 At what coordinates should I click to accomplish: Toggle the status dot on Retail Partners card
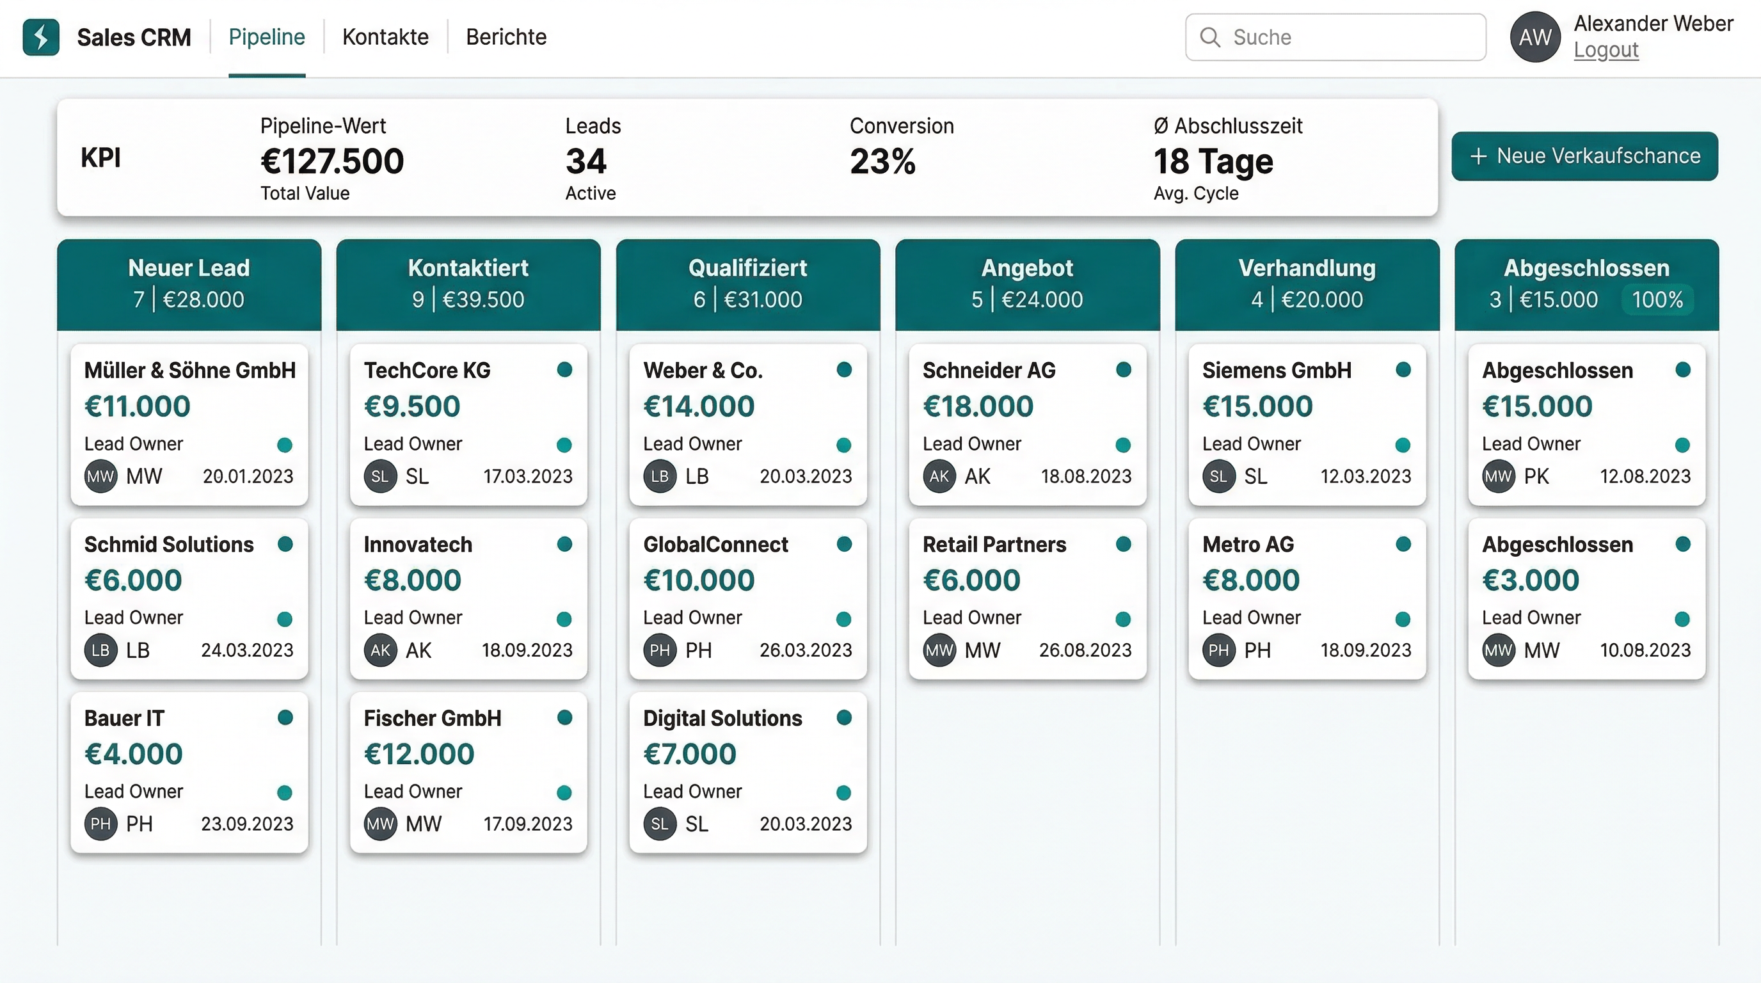pyautogui.click(x=1124, y=544)
